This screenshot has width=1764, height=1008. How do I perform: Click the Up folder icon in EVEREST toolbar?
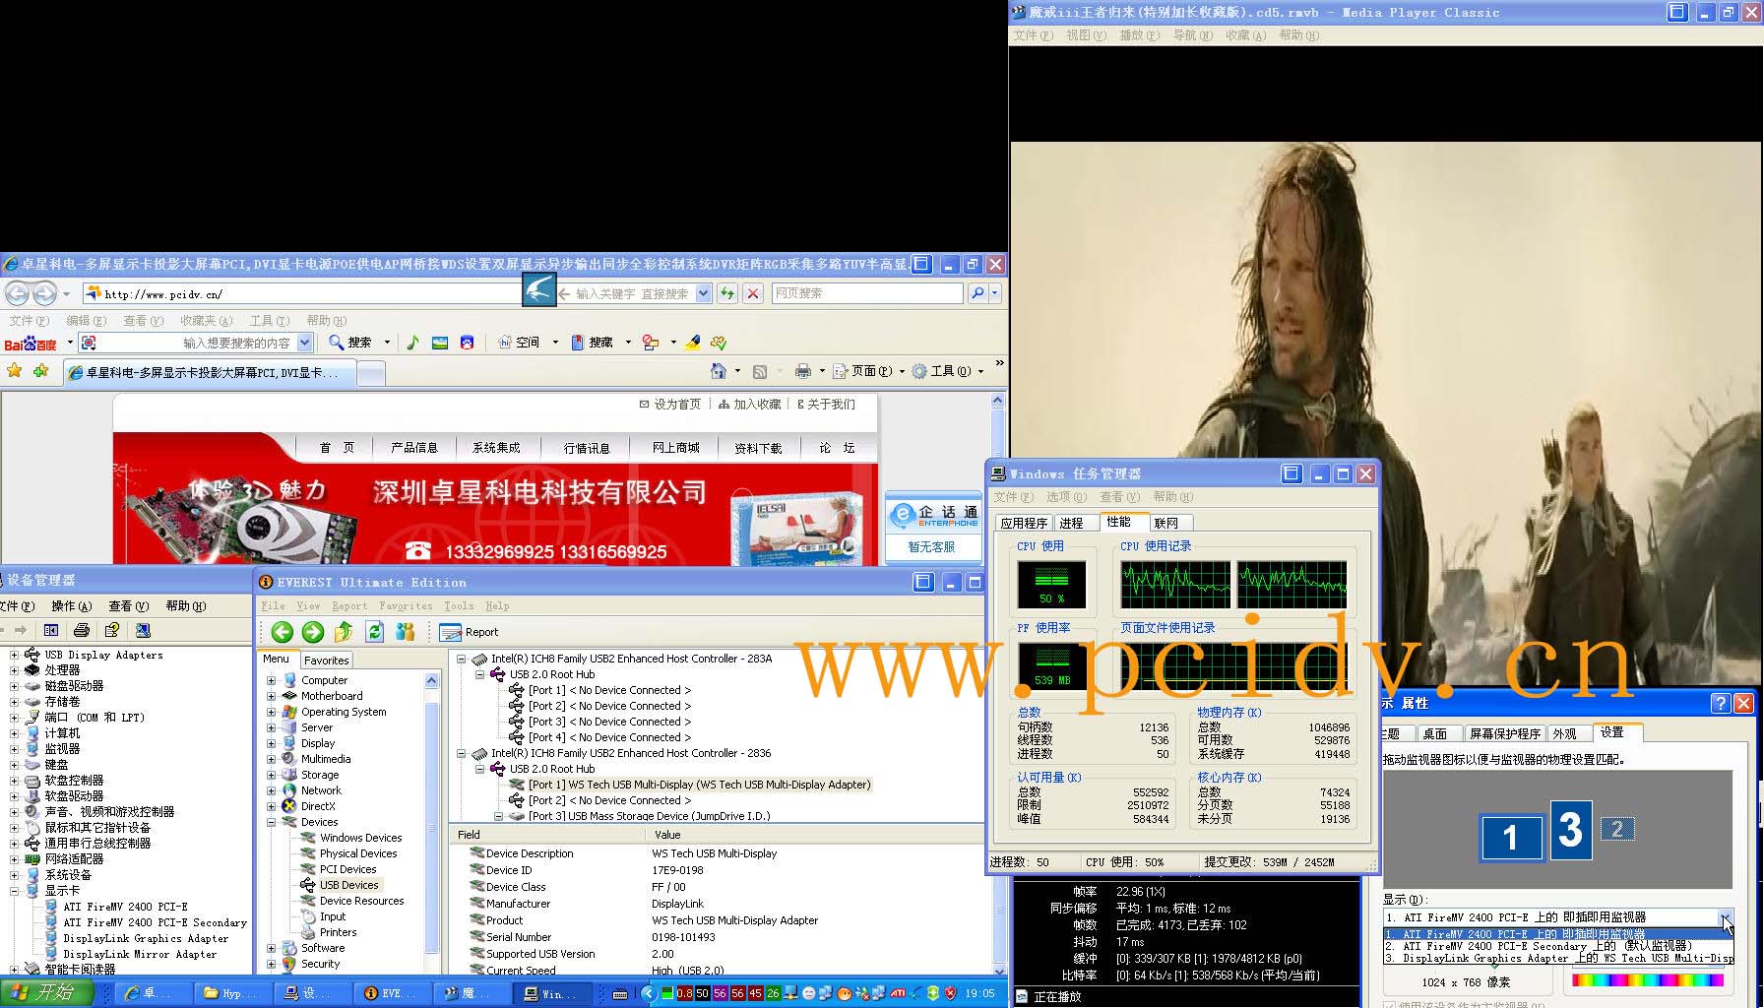tap(344, 632)
